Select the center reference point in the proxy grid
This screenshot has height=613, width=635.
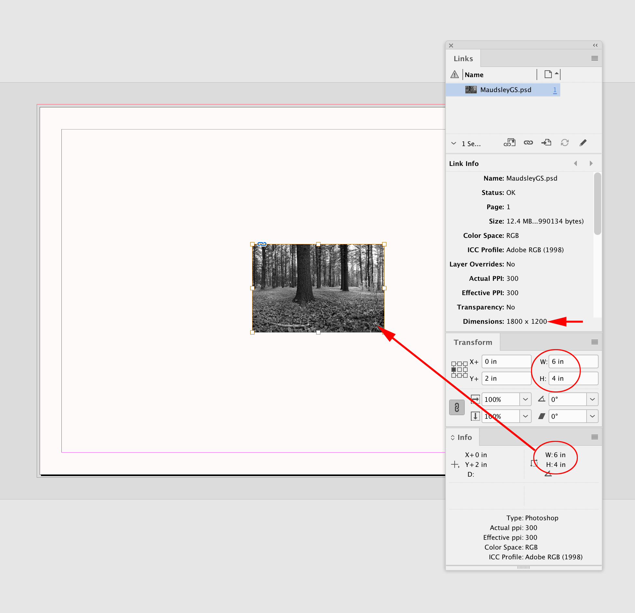[460, 370]
